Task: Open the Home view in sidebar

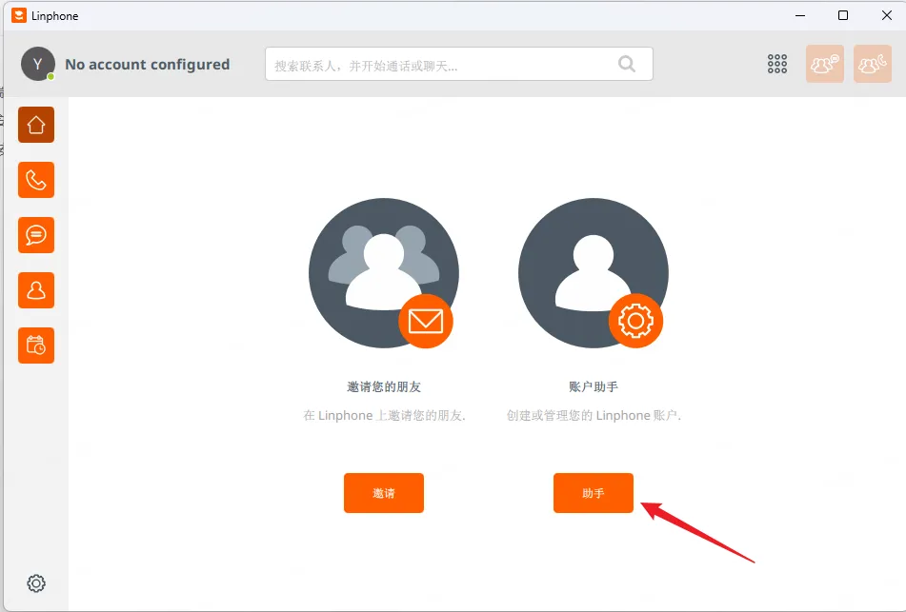Action: tap(35, 124)
